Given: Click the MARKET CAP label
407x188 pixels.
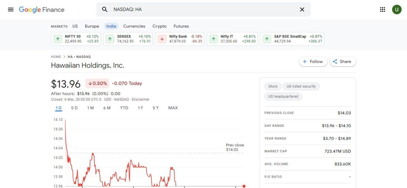Looking at the screenshot, I should [x=276, y=151].
